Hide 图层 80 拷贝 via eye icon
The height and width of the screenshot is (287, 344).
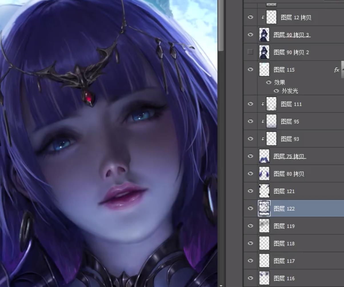pos(250,174)
